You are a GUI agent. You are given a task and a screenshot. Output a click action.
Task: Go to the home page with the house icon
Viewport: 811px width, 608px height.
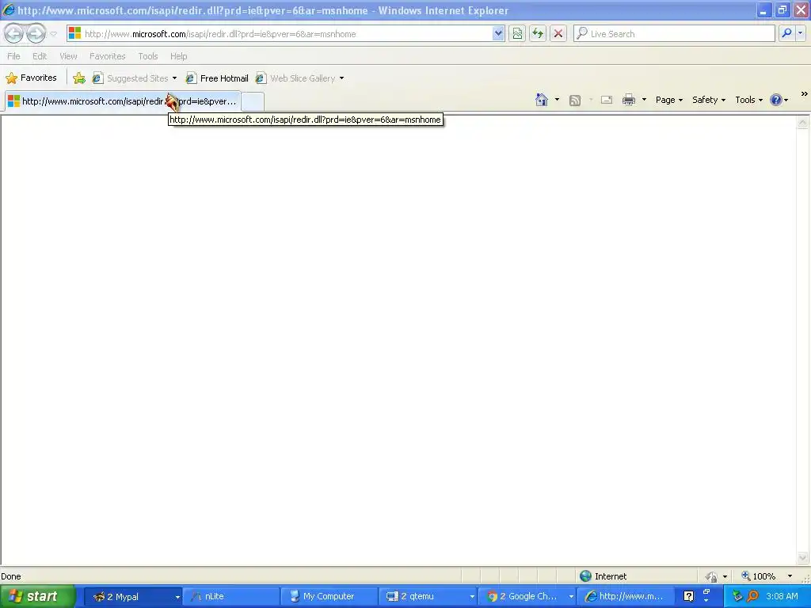pos(542,100)
